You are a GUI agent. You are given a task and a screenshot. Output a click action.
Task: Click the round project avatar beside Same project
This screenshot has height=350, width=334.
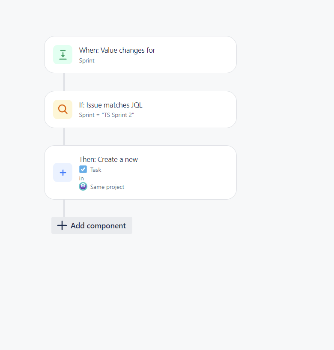click(83, 186)
